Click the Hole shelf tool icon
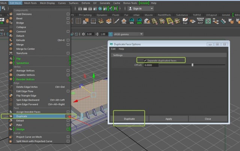The height and width of the screenshot is (151, 240). click(124, 21)
